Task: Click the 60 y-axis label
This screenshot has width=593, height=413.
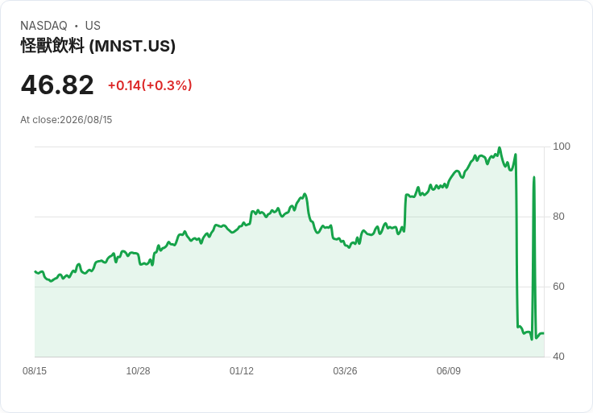Action: (x=558, y=287)
